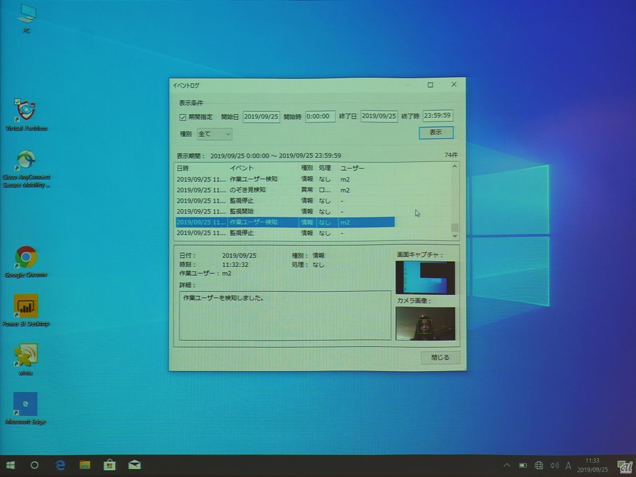636x477 pixels.
Task: Click the Google Chrome desktop icon
Action: (x=26, y=258)
